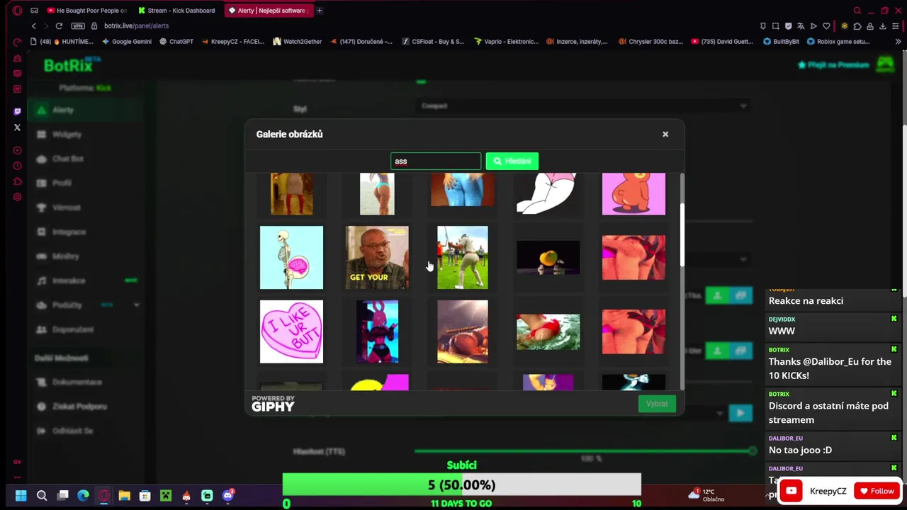Open Windows taskbar search
The width and height of the screenshot is (907, 510).
pos(42,496)
